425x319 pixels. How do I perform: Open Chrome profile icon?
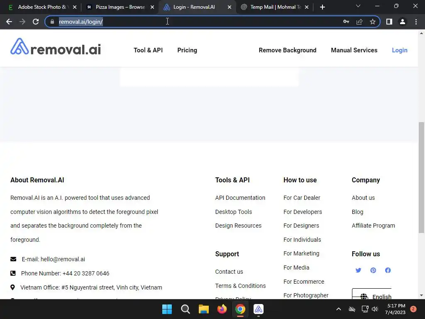[403, 22]
